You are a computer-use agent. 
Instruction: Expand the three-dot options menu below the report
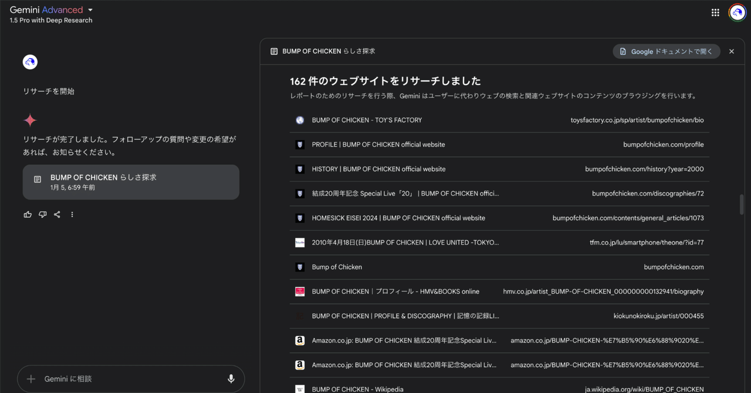(72, 214)
